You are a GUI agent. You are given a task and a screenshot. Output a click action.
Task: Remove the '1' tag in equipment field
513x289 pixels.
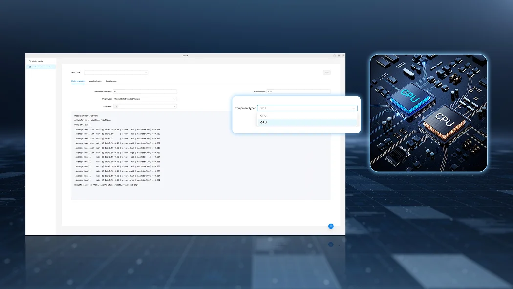[116, 106]
